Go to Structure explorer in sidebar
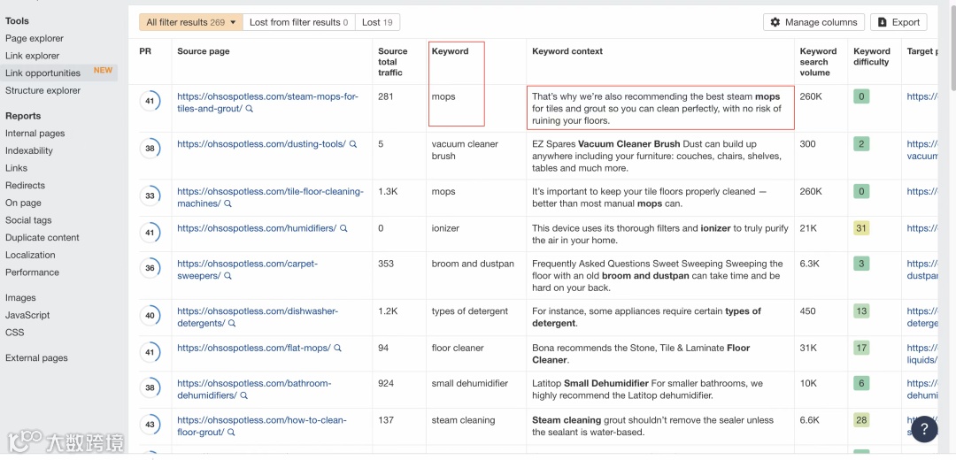The width and height of the screenshot is (956, 460). tap(42, 90)
